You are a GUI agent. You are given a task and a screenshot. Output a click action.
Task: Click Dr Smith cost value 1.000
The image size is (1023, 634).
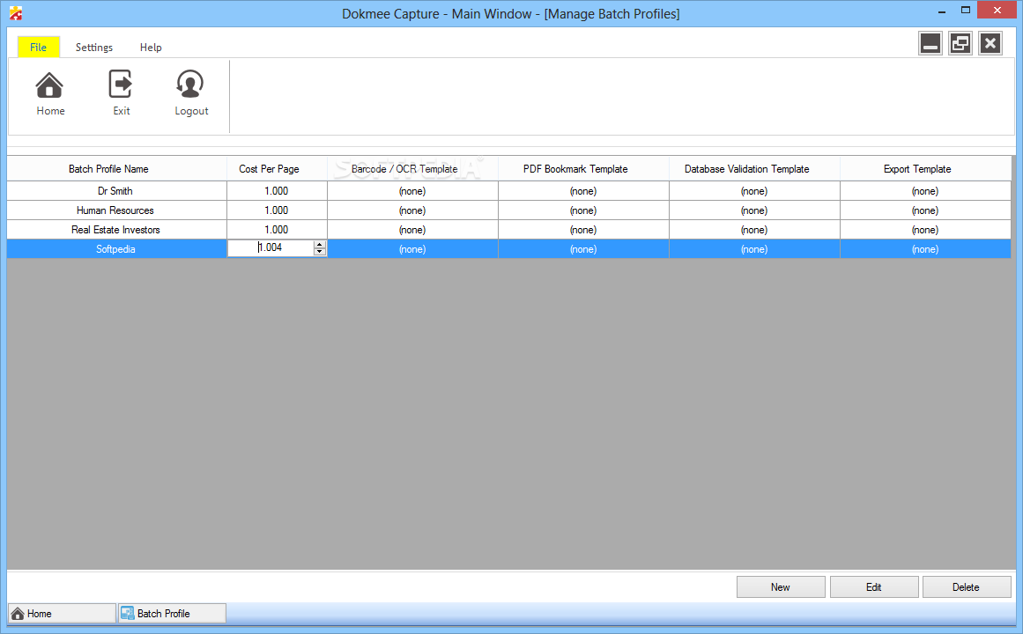coord(278,191)
